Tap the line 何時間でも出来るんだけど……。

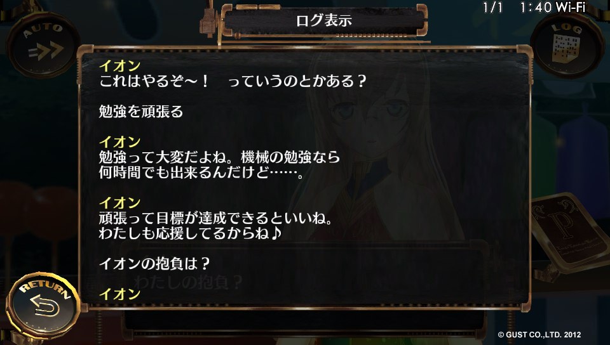(201, 172)
